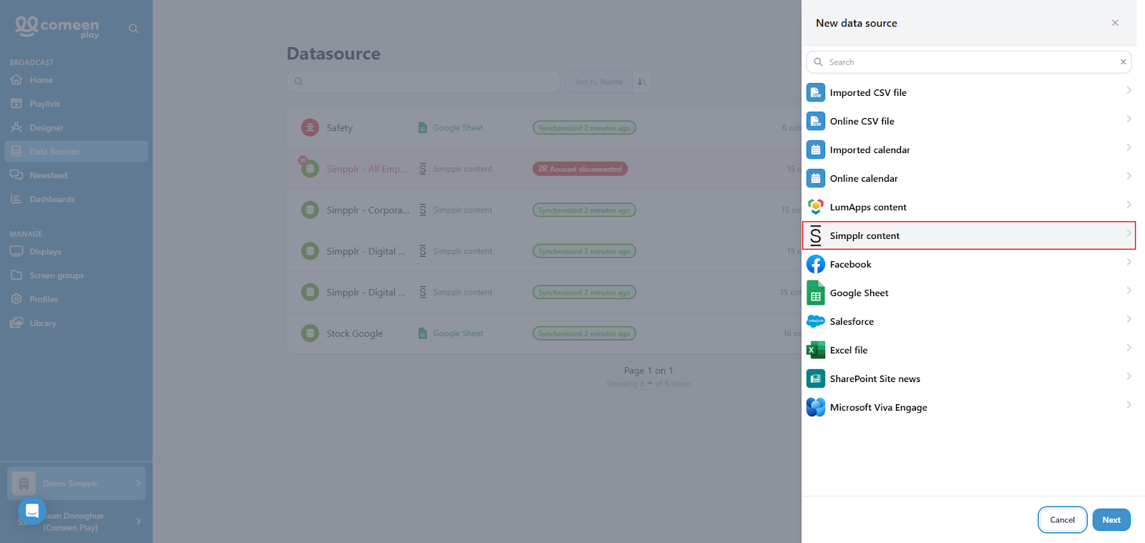Open the Screen groups menu item

coord(76,275)
